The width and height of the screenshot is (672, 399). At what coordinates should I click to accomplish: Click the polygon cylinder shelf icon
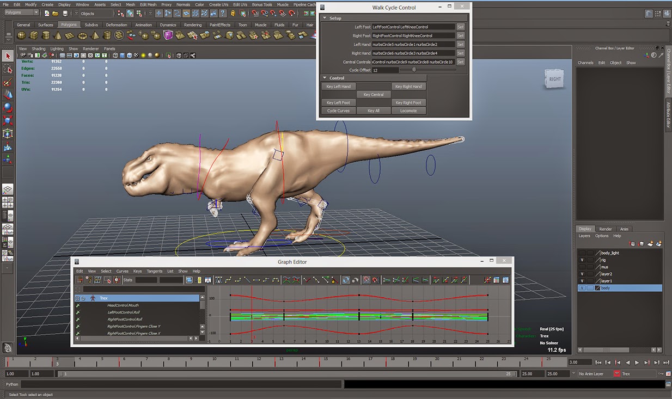tap(45, 35)
